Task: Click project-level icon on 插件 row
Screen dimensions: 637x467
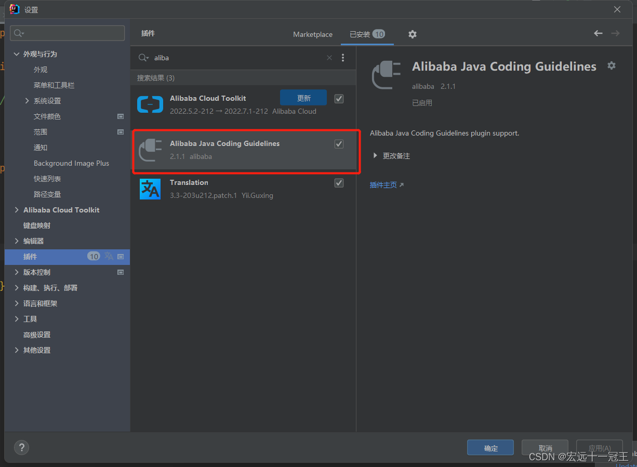Action: pos(121,257)
